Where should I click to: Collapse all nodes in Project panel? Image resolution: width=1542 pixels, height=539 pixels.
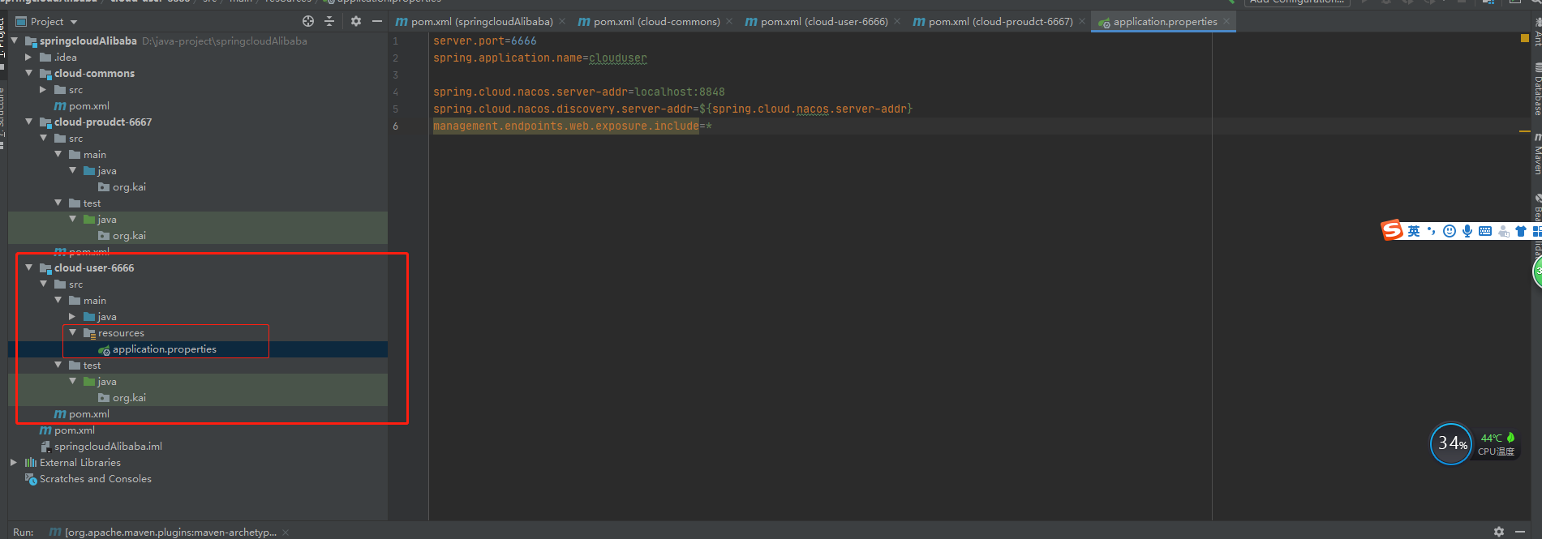click(329, 21)
